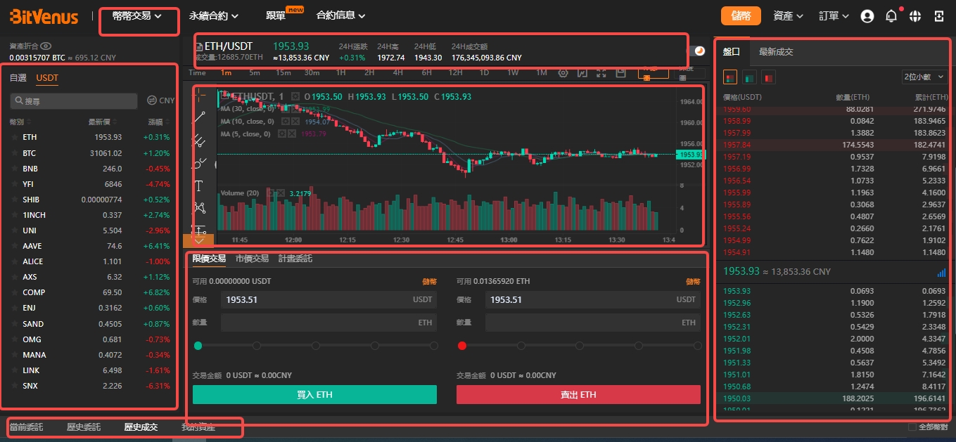Click the app download icon in header
The width and height of the screenshot is (956, 442).
(x=939, y=15)
